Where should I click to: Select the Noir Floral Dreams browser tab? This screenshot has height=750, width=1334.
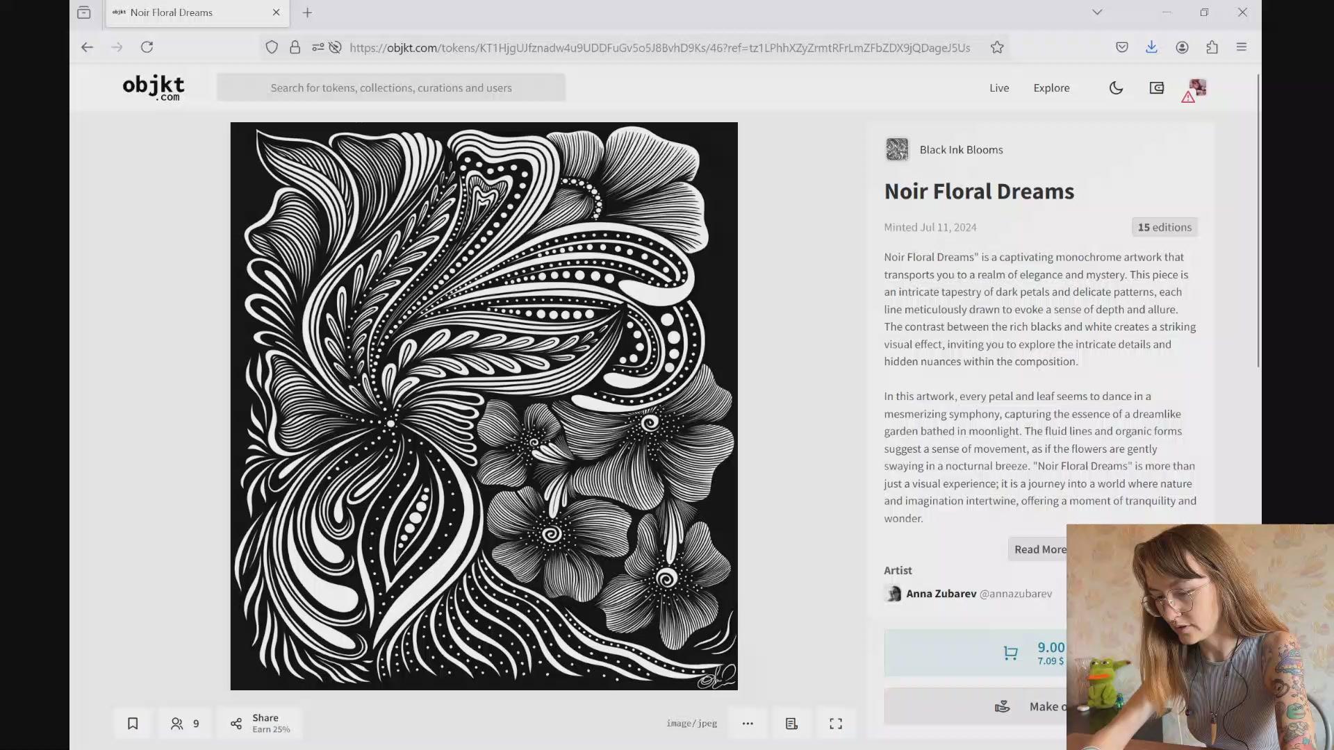coord(197,12)
